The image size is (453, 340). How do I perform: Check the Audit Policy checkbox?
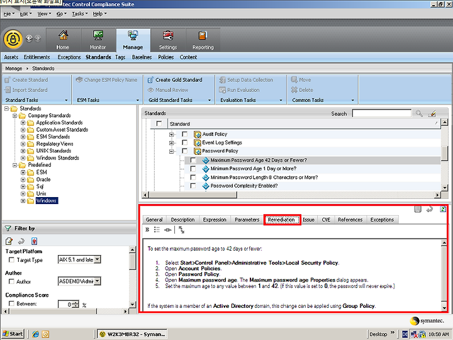pyautogui.click(x=184, y=134)
